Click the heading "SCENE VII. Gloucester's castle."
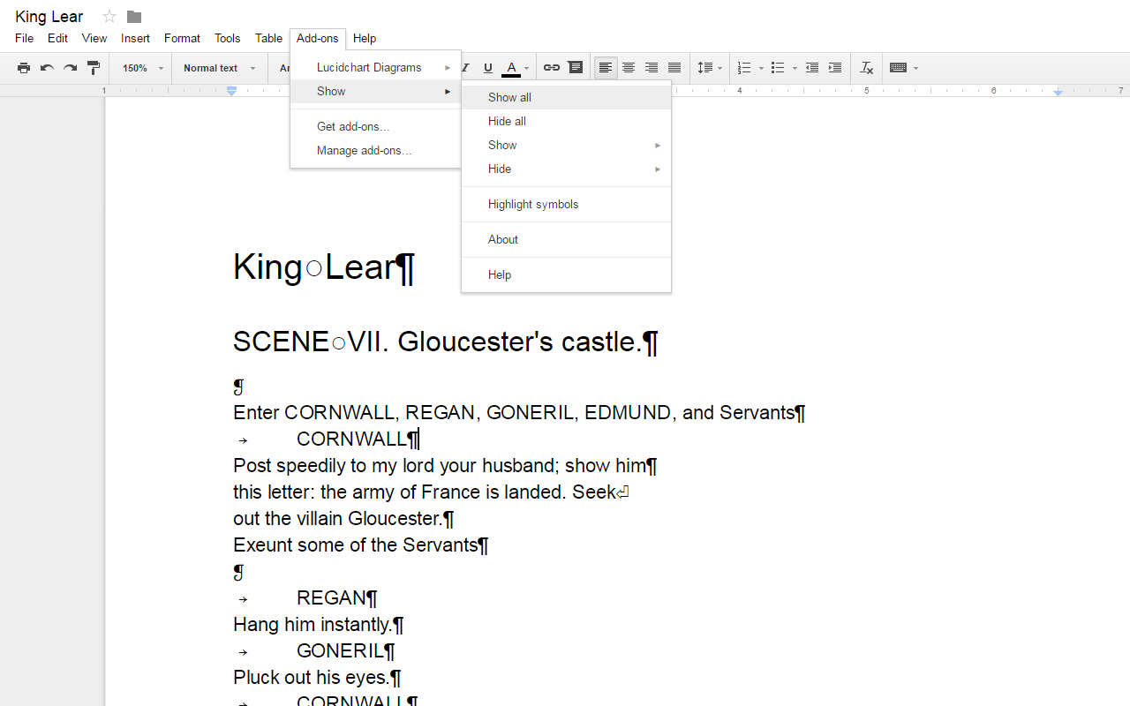The image size is (1130, 706). 446,342
